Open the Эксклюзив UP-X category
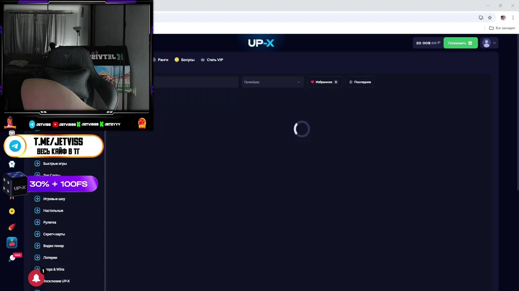This screenshot has height=291, width=519. (x=56, y=281)
